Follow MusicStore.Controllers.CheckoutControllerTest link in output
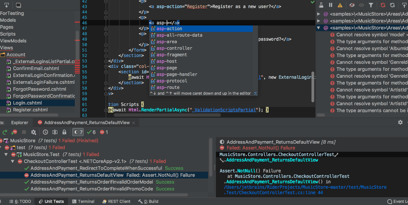The height and width of the screenshot is (205, 408). tap(277, 154)
